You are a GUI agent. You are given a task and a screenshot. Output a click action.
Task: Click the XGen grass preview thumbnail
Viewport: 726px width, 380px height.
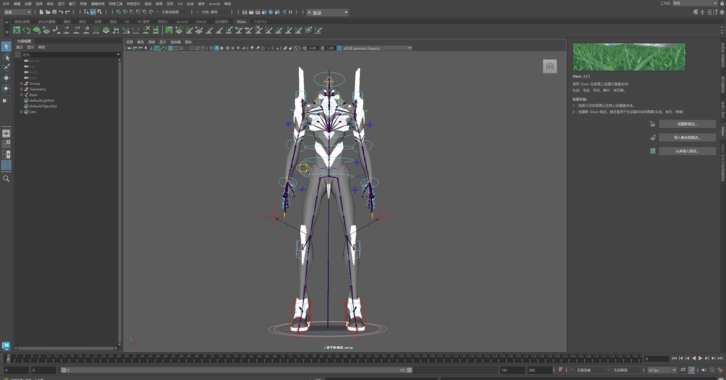tap(629, 57)
